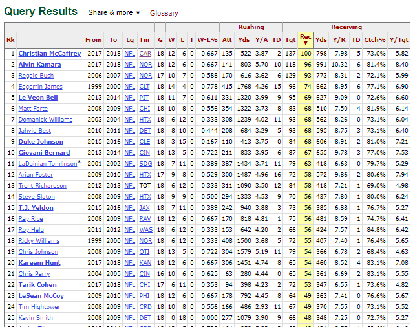Sort by the Rk column header

coord(10,39)
